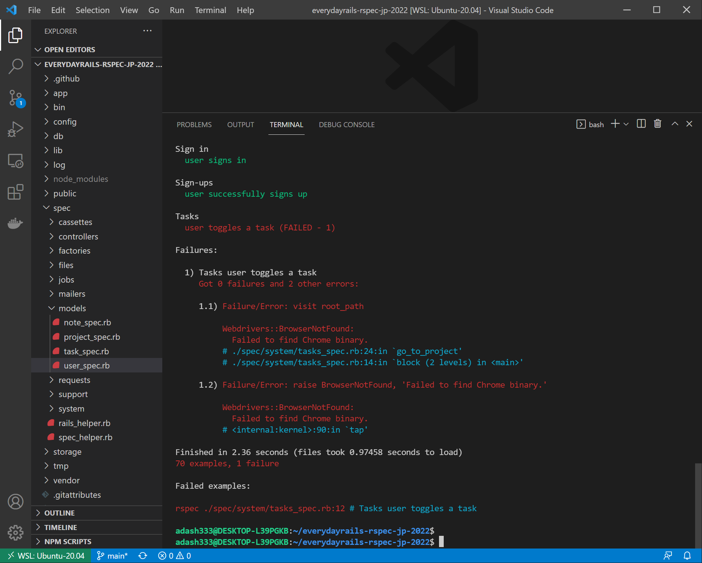Screen dimensions: 702x563
Task: Open Explorer more actions ellipsis
Action: click(147, 31)
